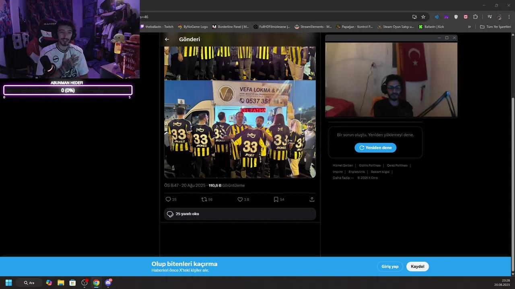Open the purple 7TV extension icon
The height and width of the screenshot is (289, 515).
point(446,17)
